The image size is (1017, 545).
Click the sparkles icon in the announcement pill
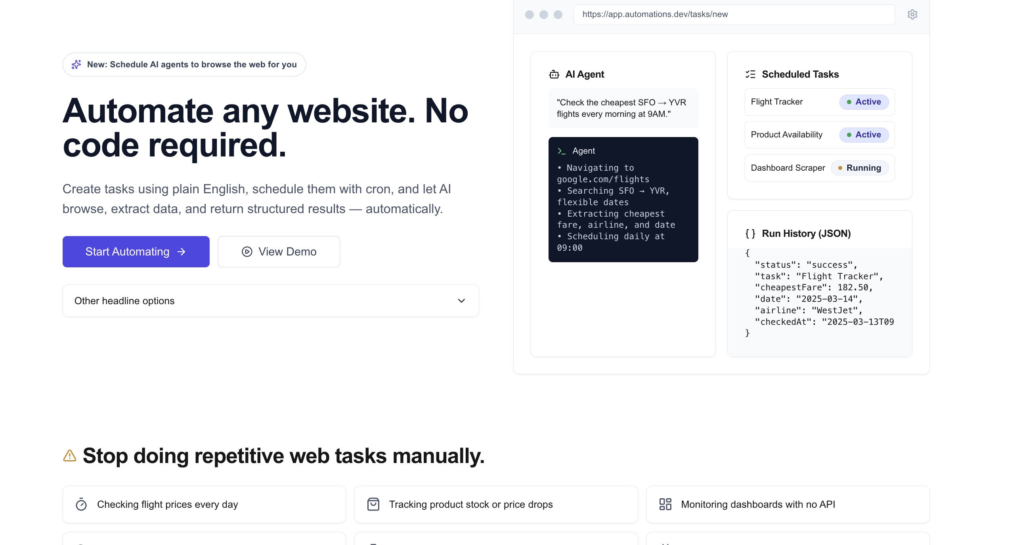pyautogui.click(x=76, y=65)
